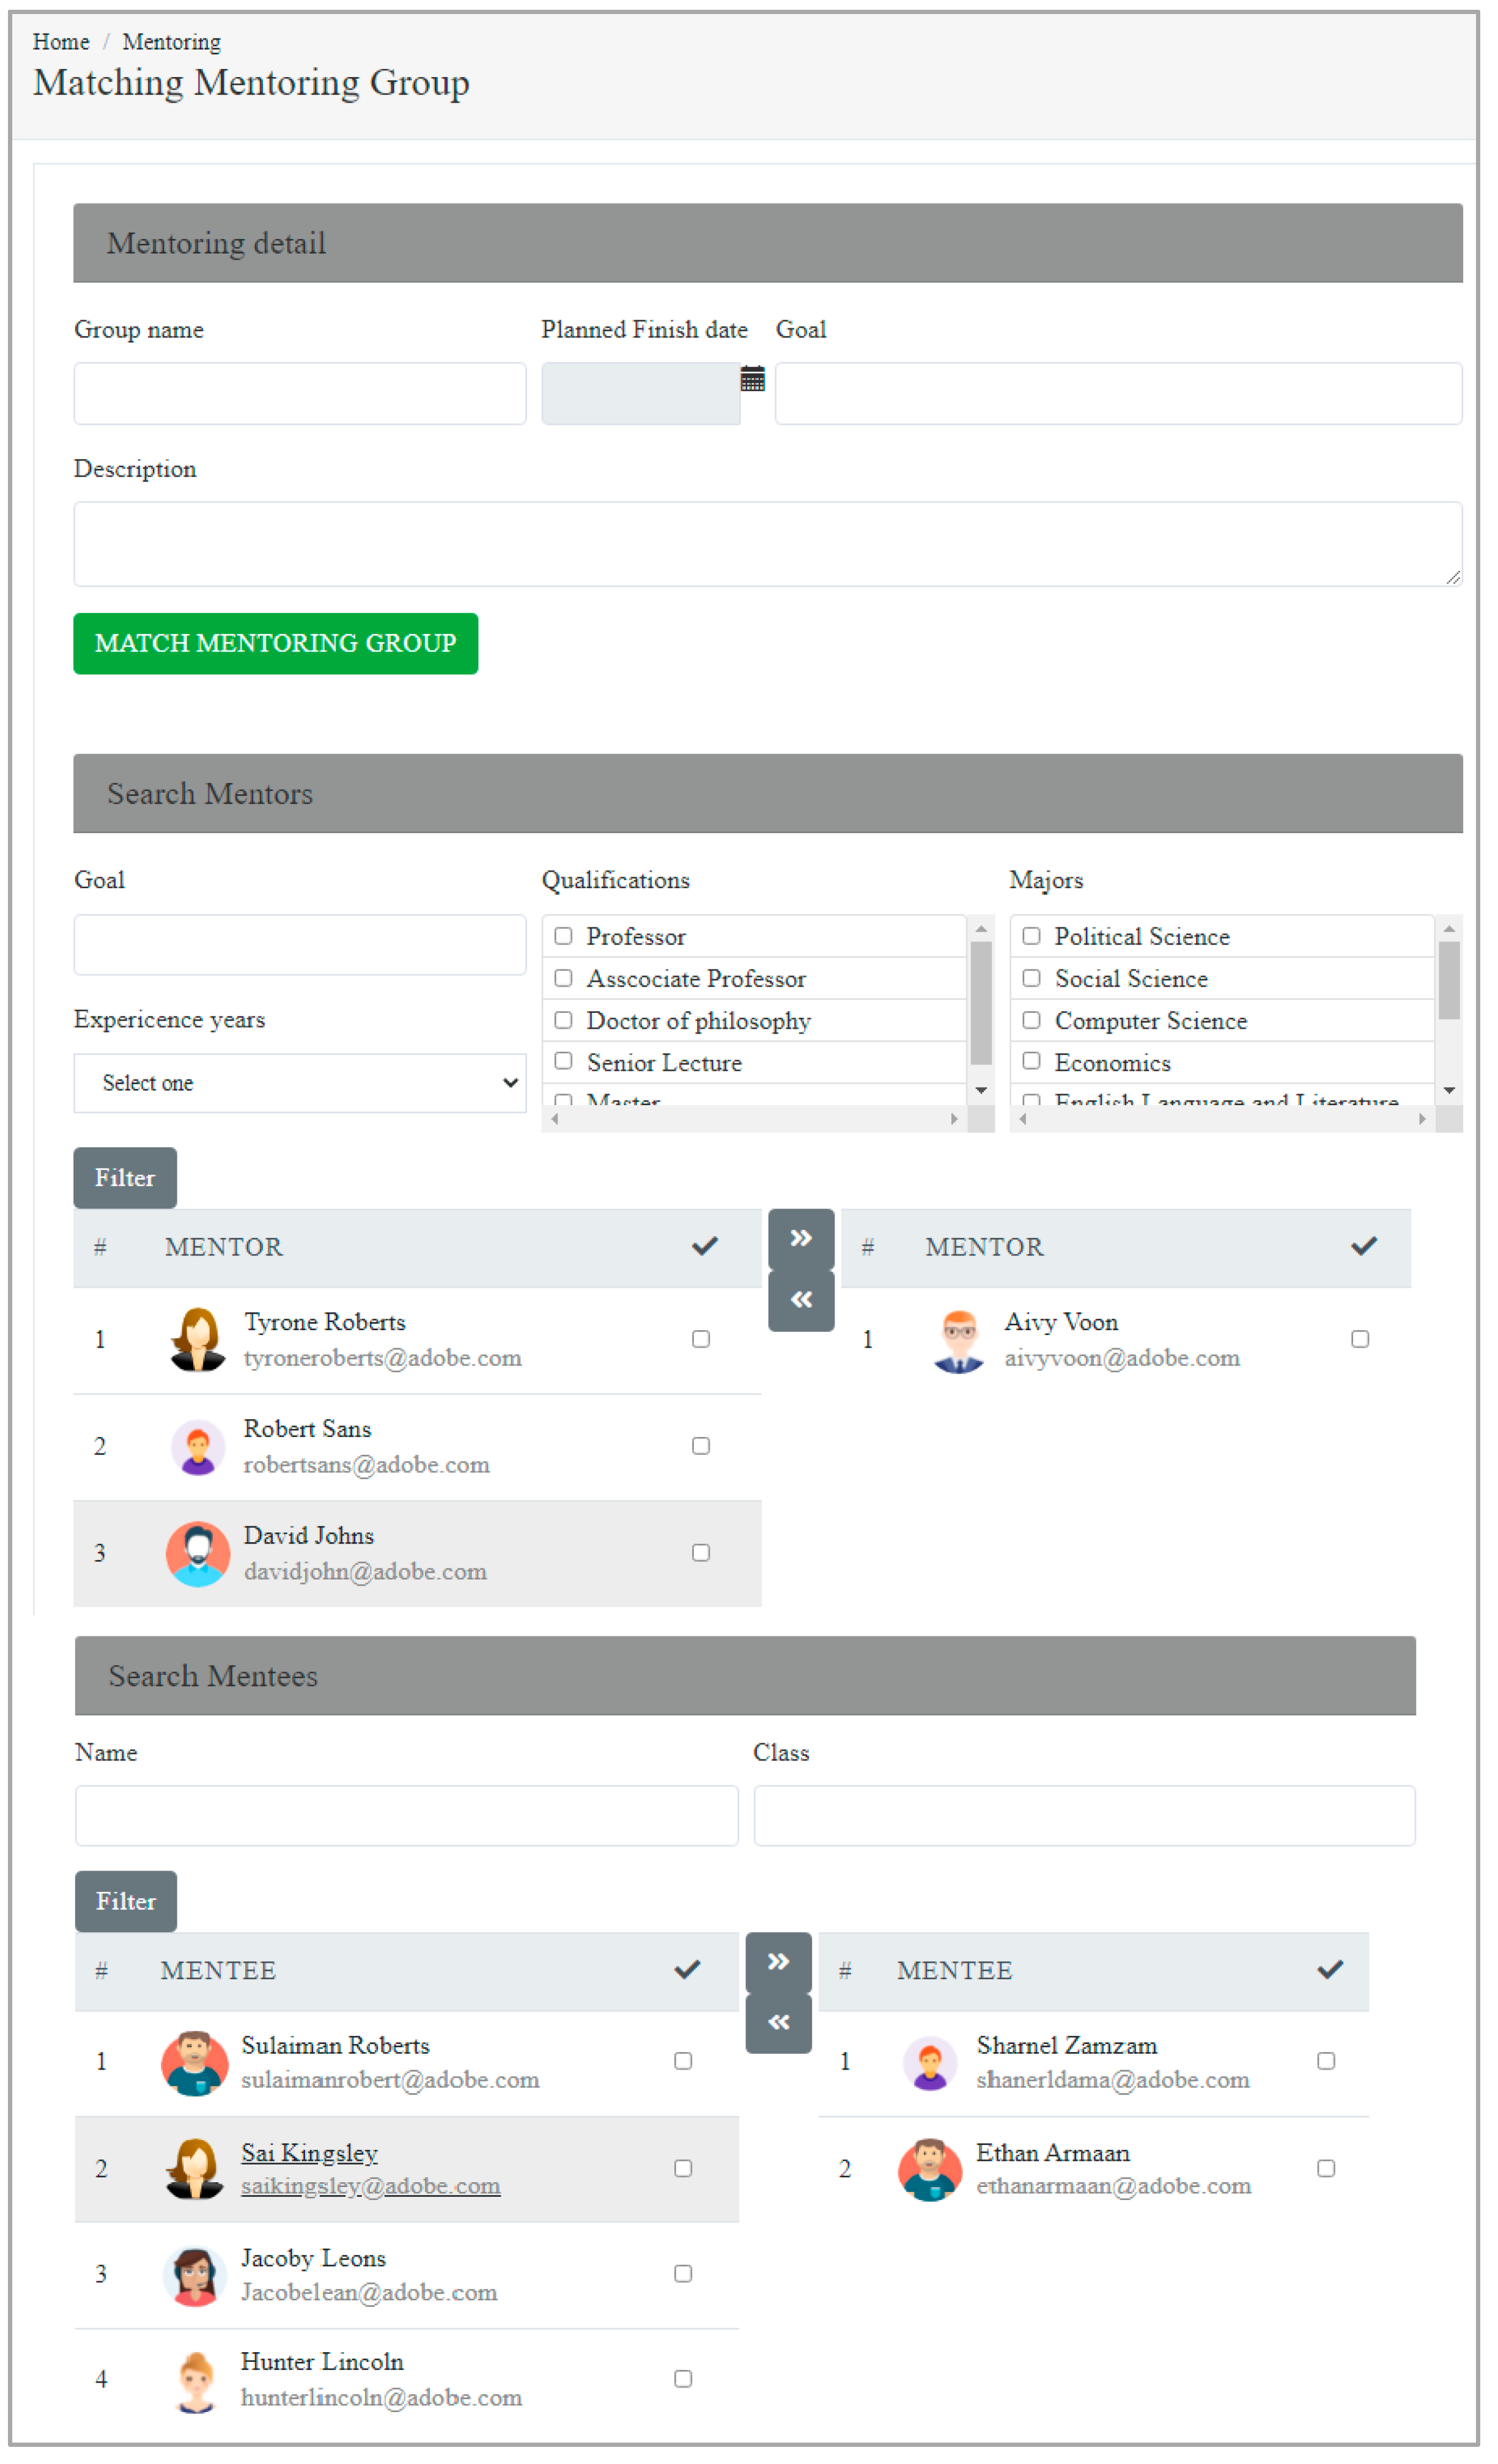Click the Filter button under Search Mentors
This screenshot has width=1498, height=2464.
click(x=124, y=1178)
